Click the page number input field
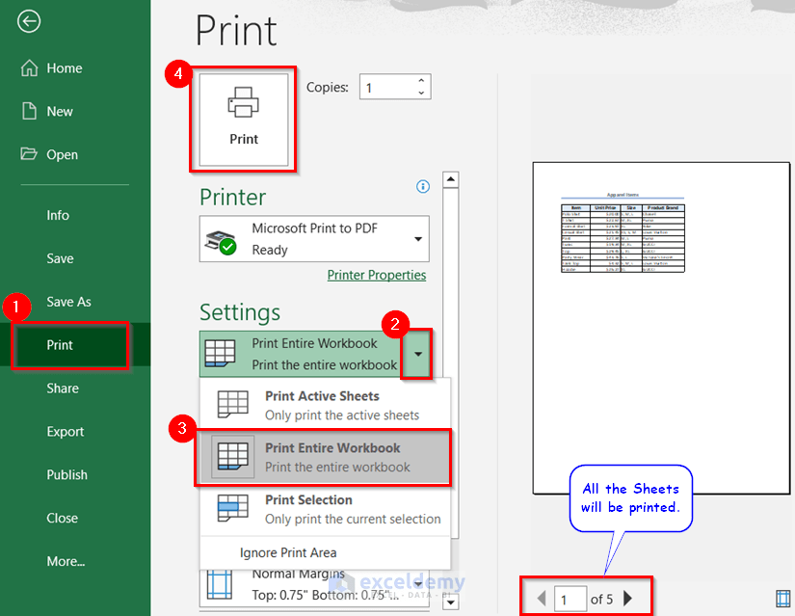795x616 pixels. click(x=570, y=599)
